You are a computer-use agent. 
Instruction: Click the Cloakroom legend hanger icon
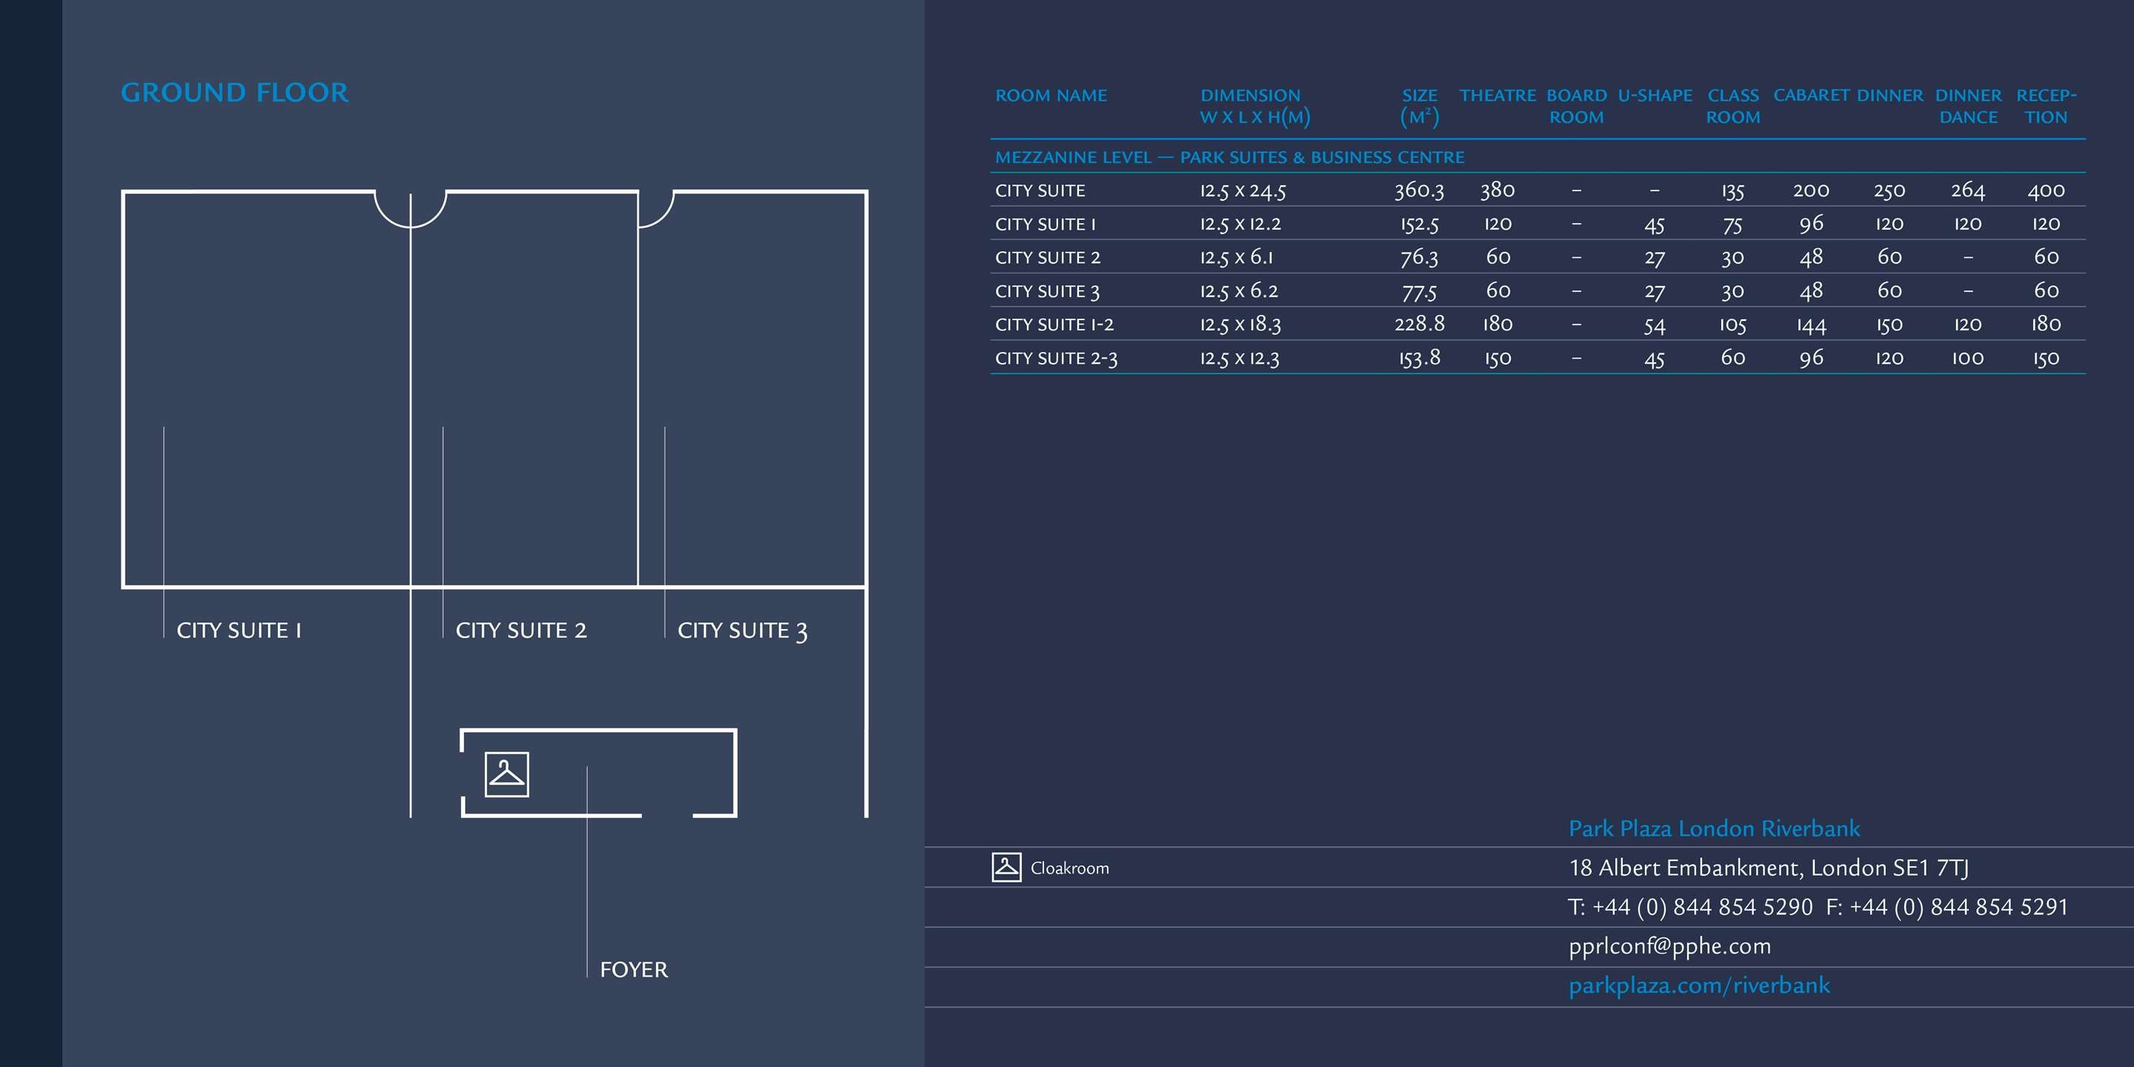(1005, 868)
